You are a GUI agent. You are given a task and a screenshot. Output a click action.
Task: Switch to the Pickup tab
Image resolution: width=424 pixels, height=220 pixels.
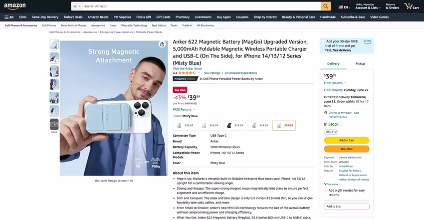point(360,64)
